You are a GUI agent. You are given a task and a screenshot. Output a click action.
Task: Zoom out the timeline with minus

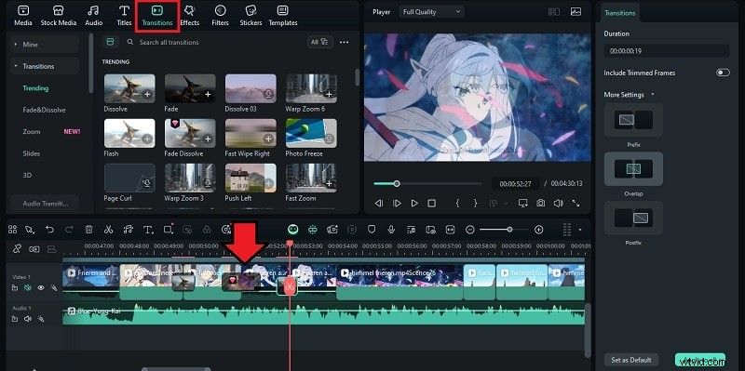pos(470,230)
